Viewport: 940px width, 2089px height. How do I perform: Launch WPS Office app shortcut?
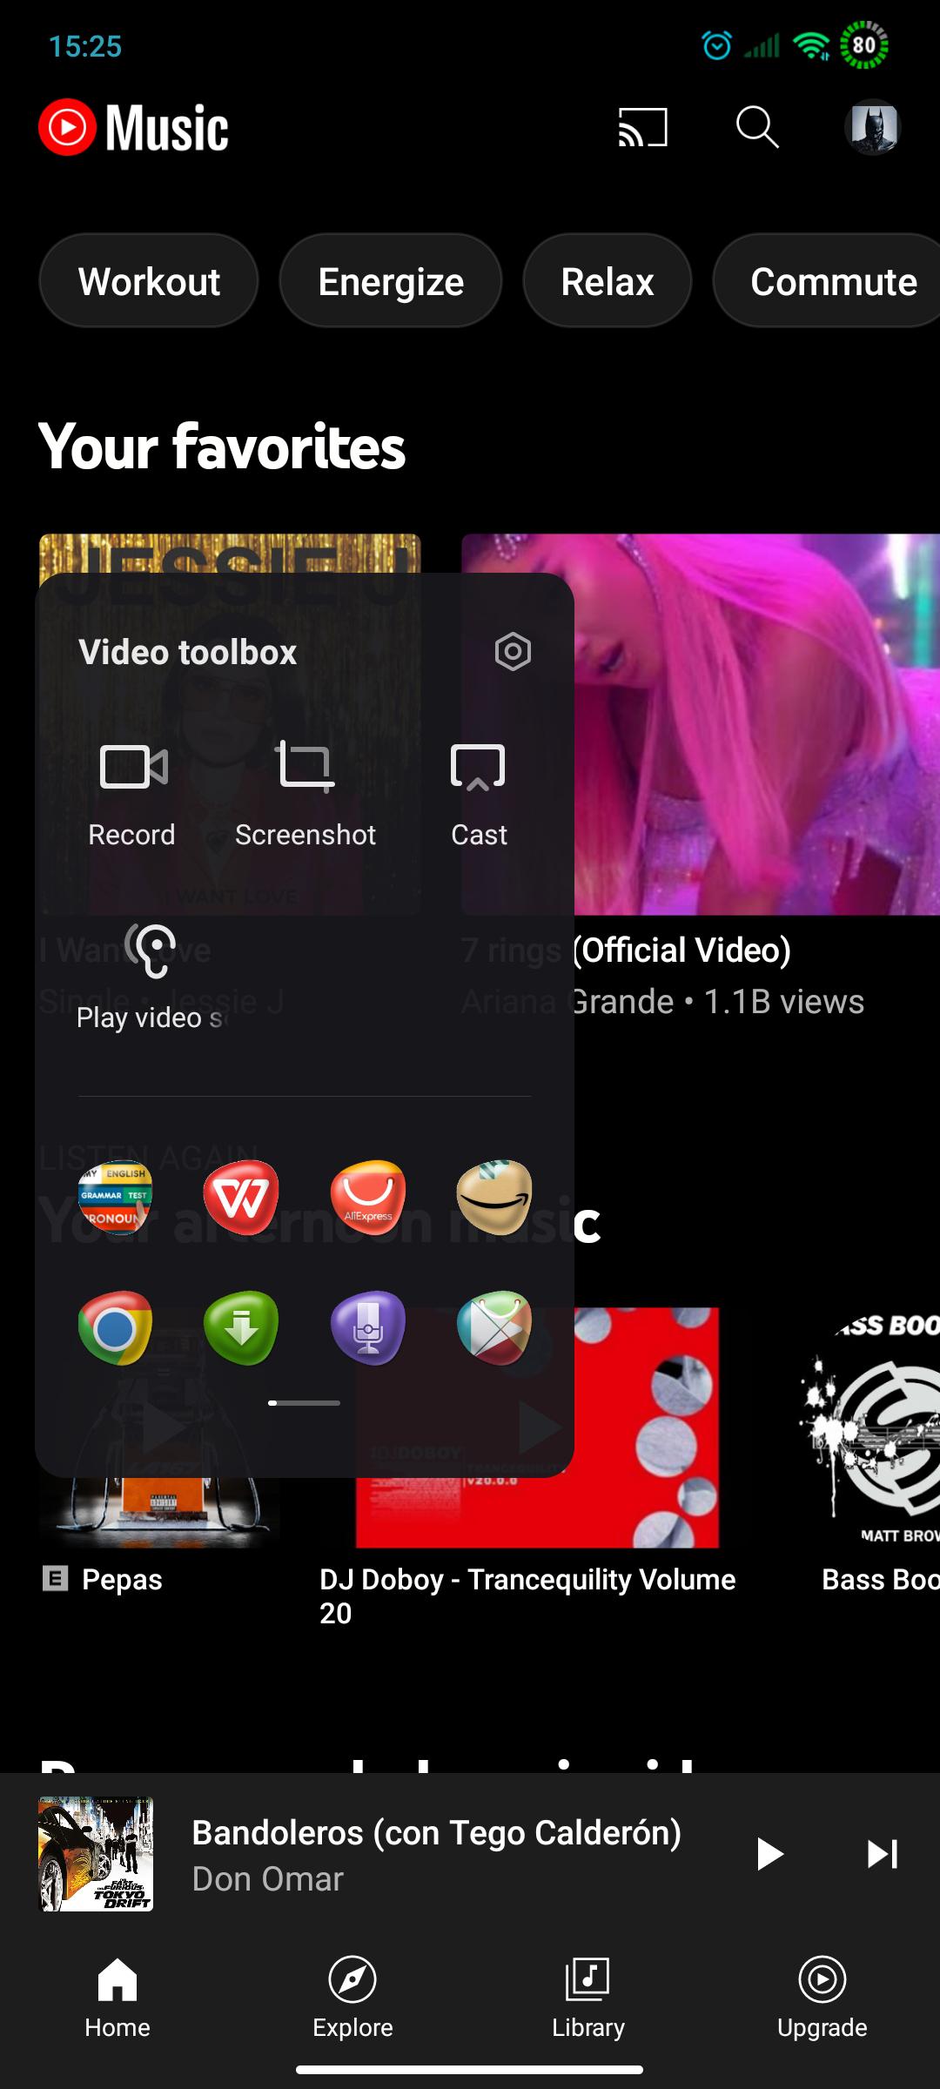[x=241, y=1198]
